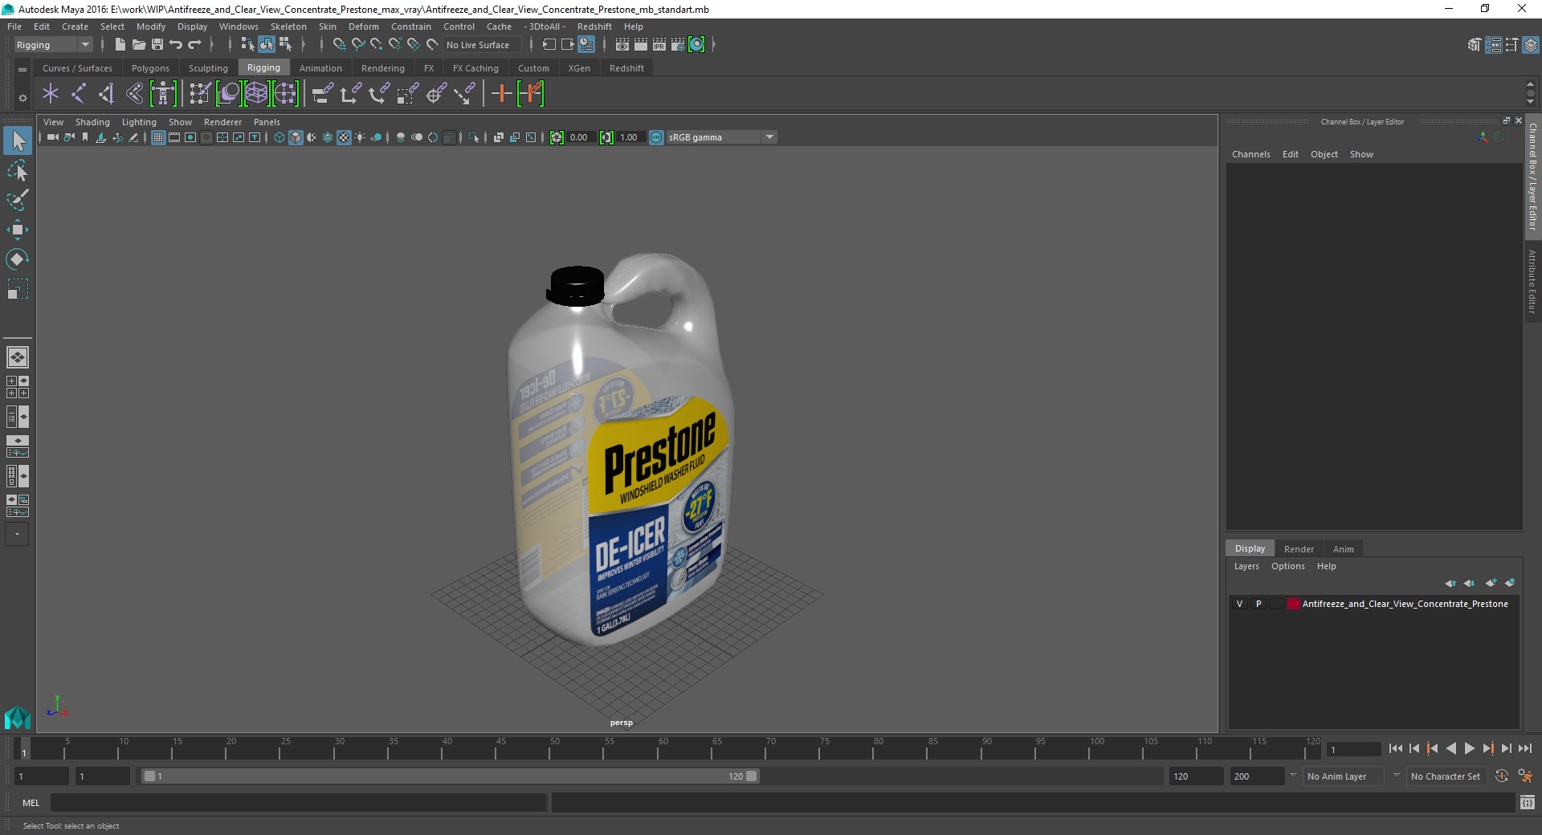Toggle layer visibility V box for Antifreeze layer
Image resolution: width=1542 pixels, height=835 pixels.
1239,604
